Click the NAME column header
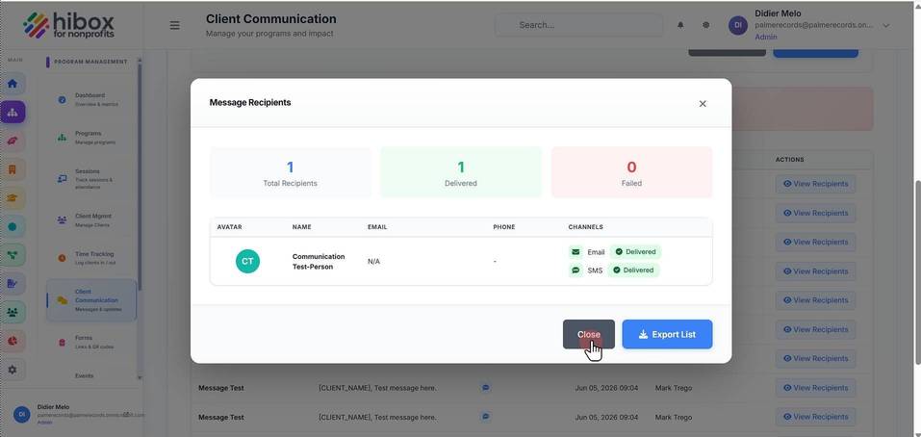The image size is (921, 437). [x=301, y=227]
